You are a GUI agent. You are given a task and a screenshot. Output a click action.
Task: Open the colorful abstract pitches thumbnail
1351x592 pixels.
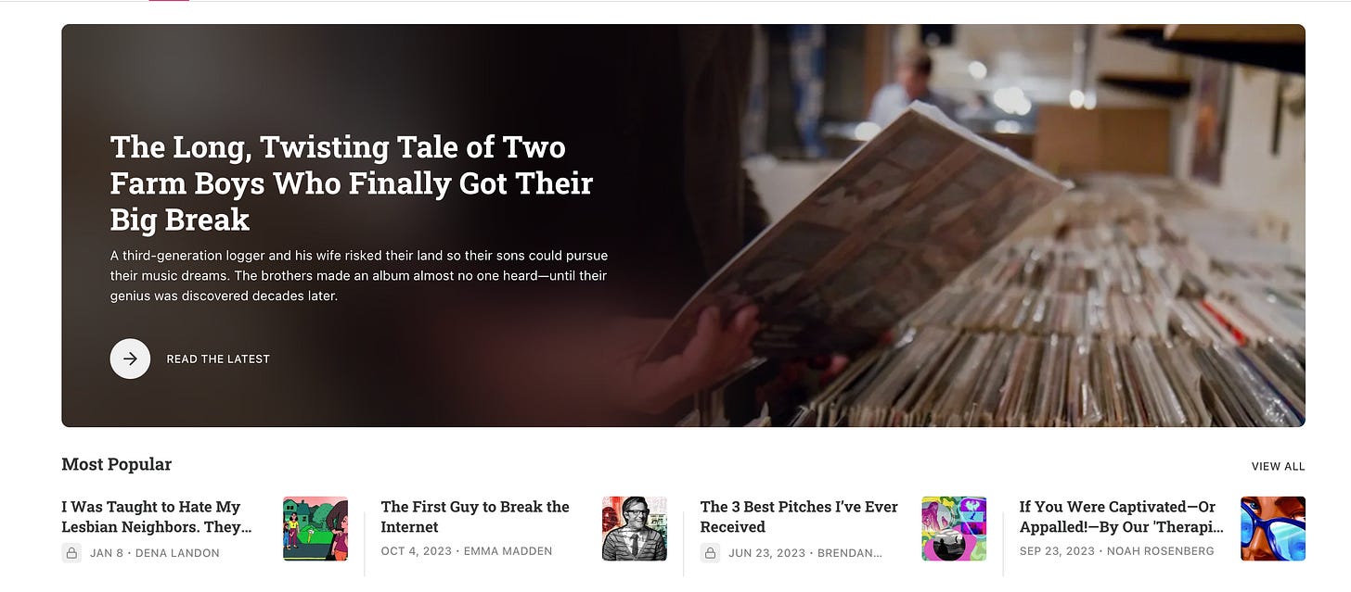tap(954, 529)
